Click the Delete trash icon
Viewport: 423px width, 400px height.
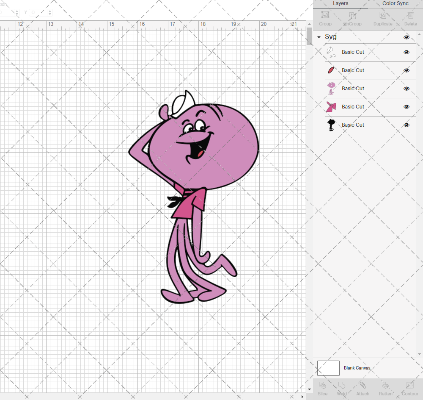pyautogui.click(x=410, y=15)
